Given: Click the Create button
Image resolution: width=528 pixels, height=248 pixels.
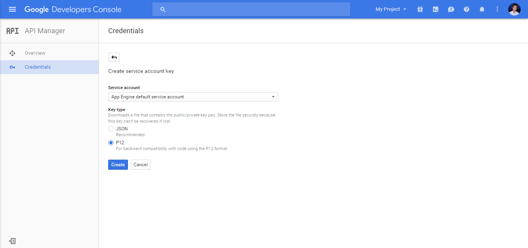Looking at the screenshot, I should coord(118,165).
